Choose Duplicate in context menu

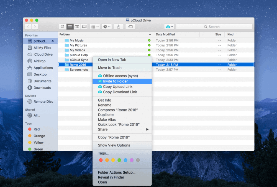[x=122, y=115]
